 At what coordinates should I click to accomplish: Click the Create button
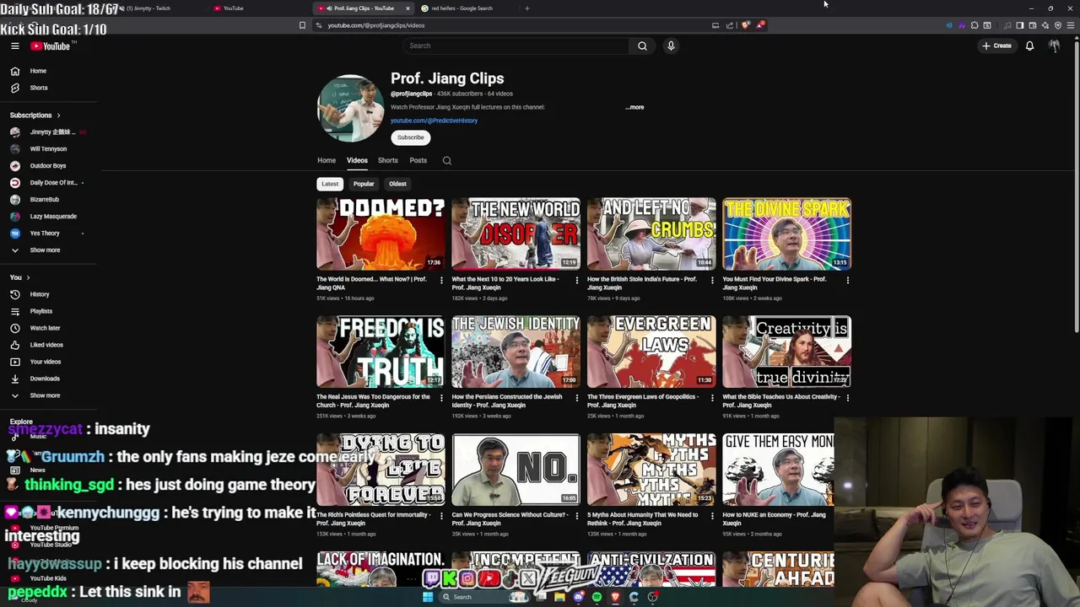coord(996,46)
